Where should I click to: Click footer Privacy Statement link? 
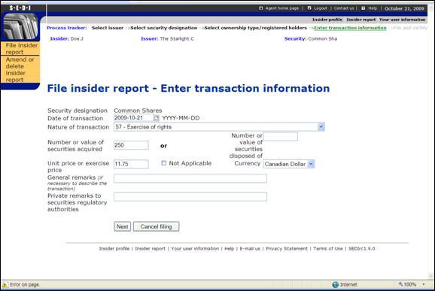pos(287,249)
